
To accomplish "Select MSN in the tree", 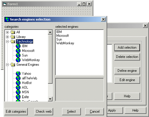I will [25, 92].
